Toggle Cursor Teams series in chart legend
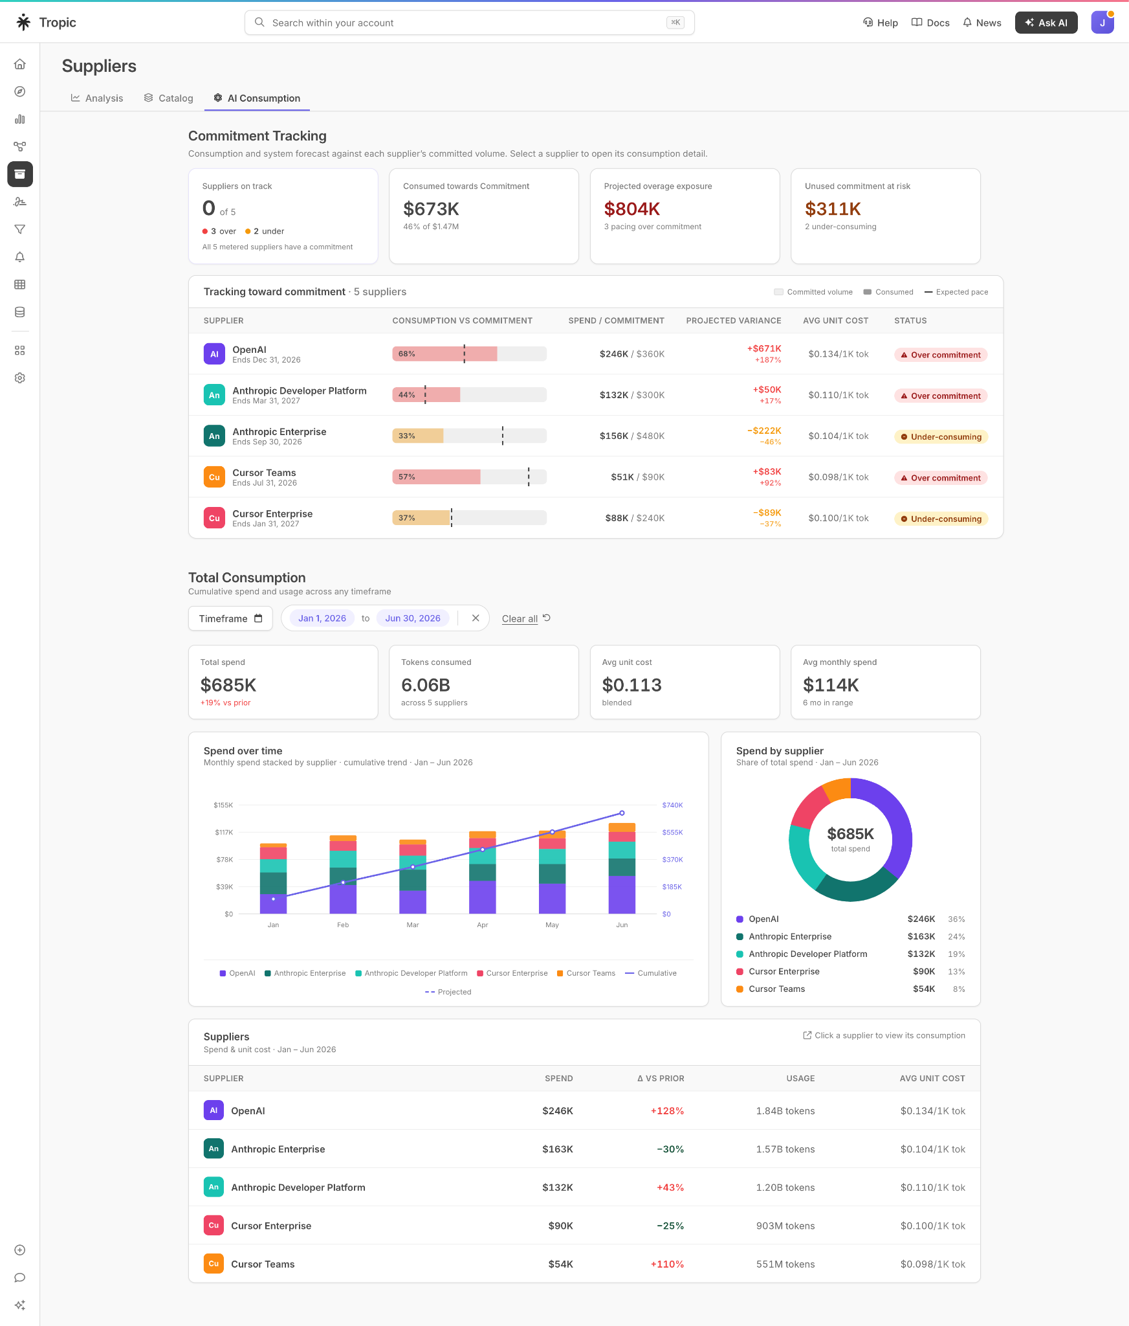 coord(586,973)
